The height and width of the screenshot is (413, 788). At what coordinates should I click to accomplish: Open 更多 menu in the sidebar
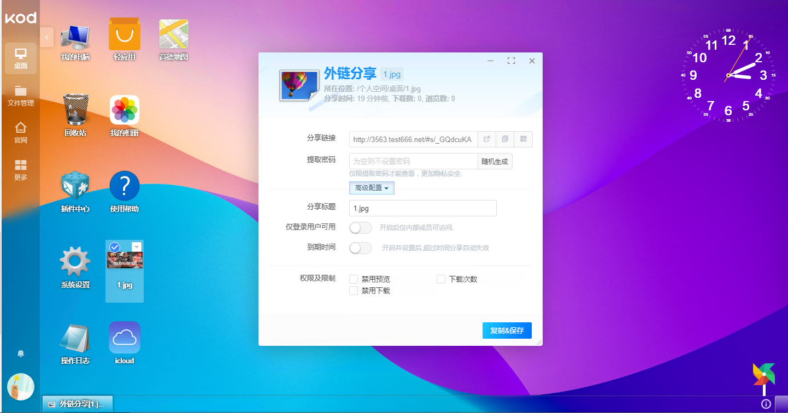click(x=21, y=170)
